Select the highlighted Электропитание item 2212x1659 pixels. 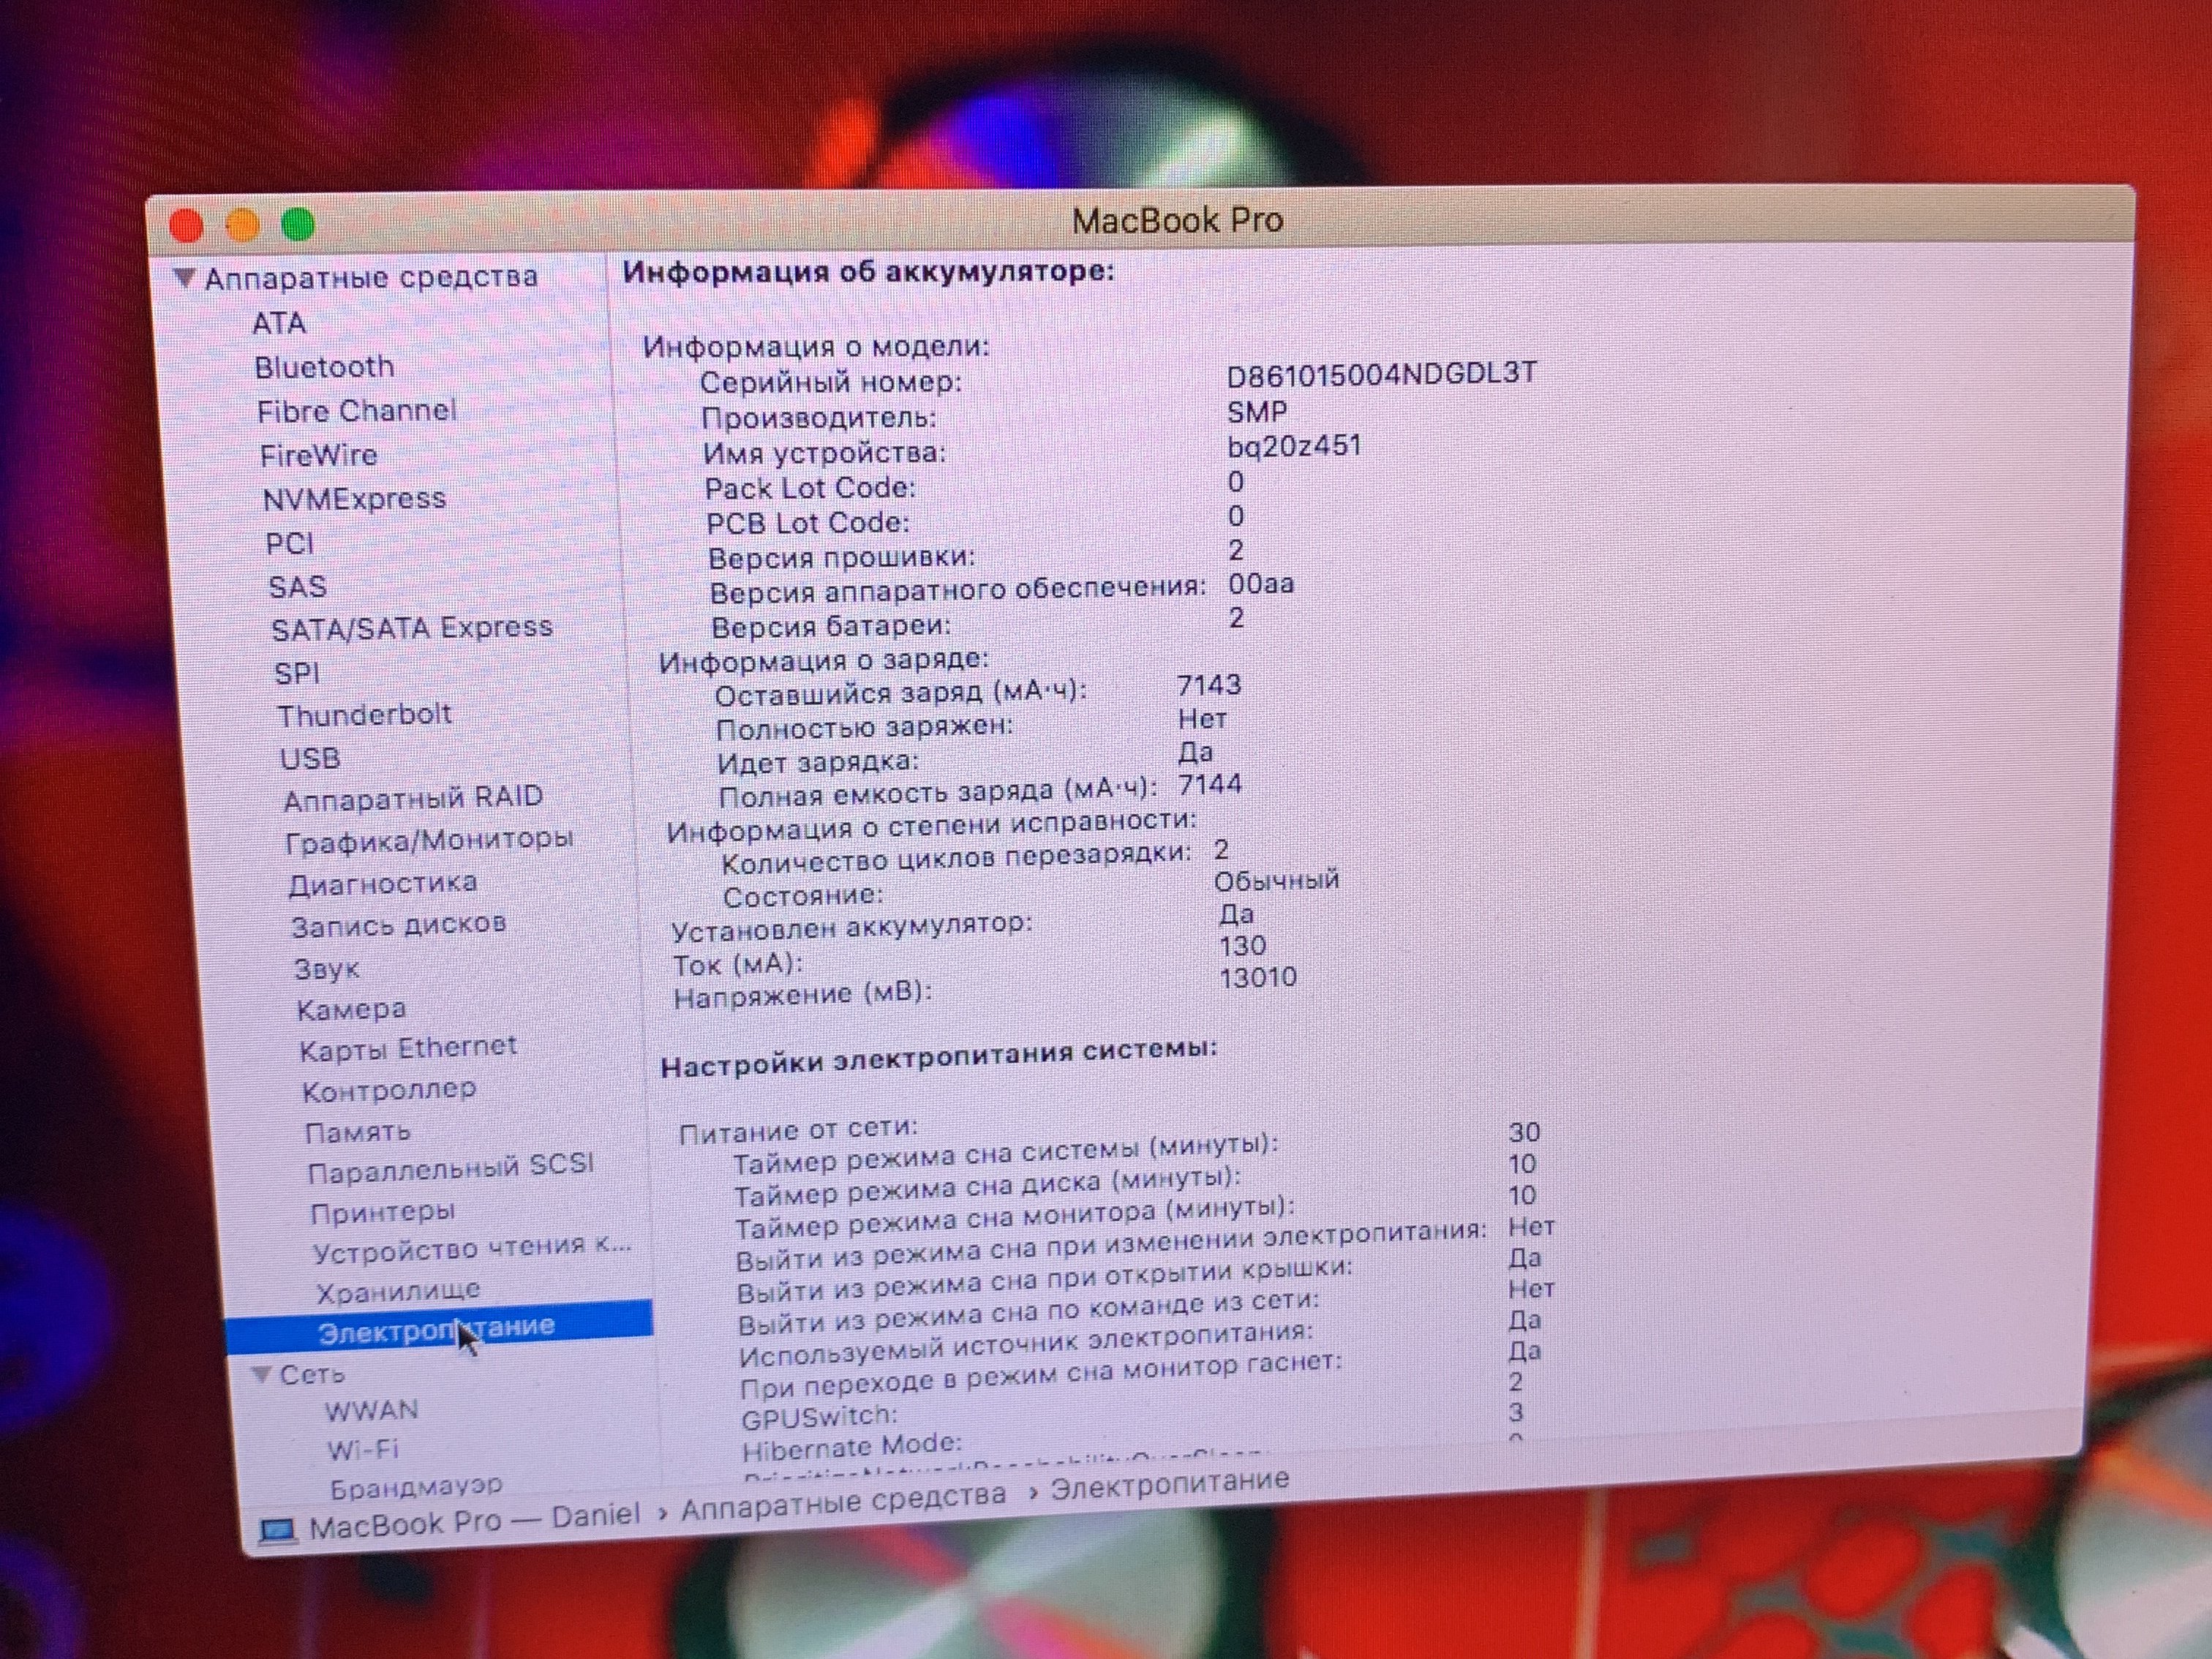coord(436,1331)
